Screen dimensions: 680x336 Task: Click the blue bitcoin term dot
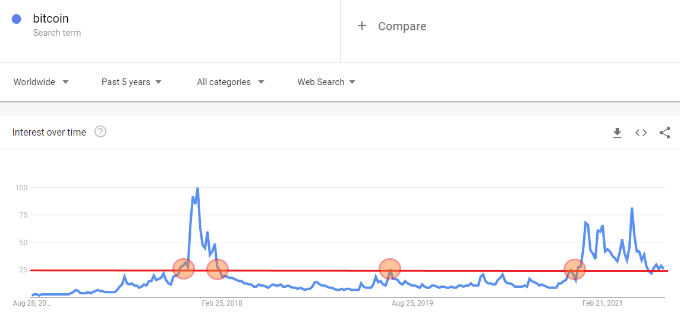point(17,19)
